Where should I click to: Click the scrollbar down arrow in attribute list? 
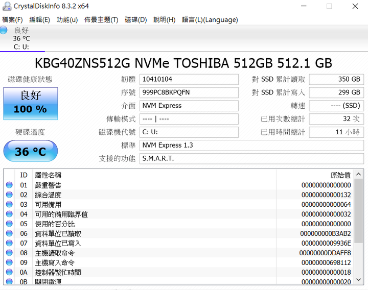[x=358, y=279]
